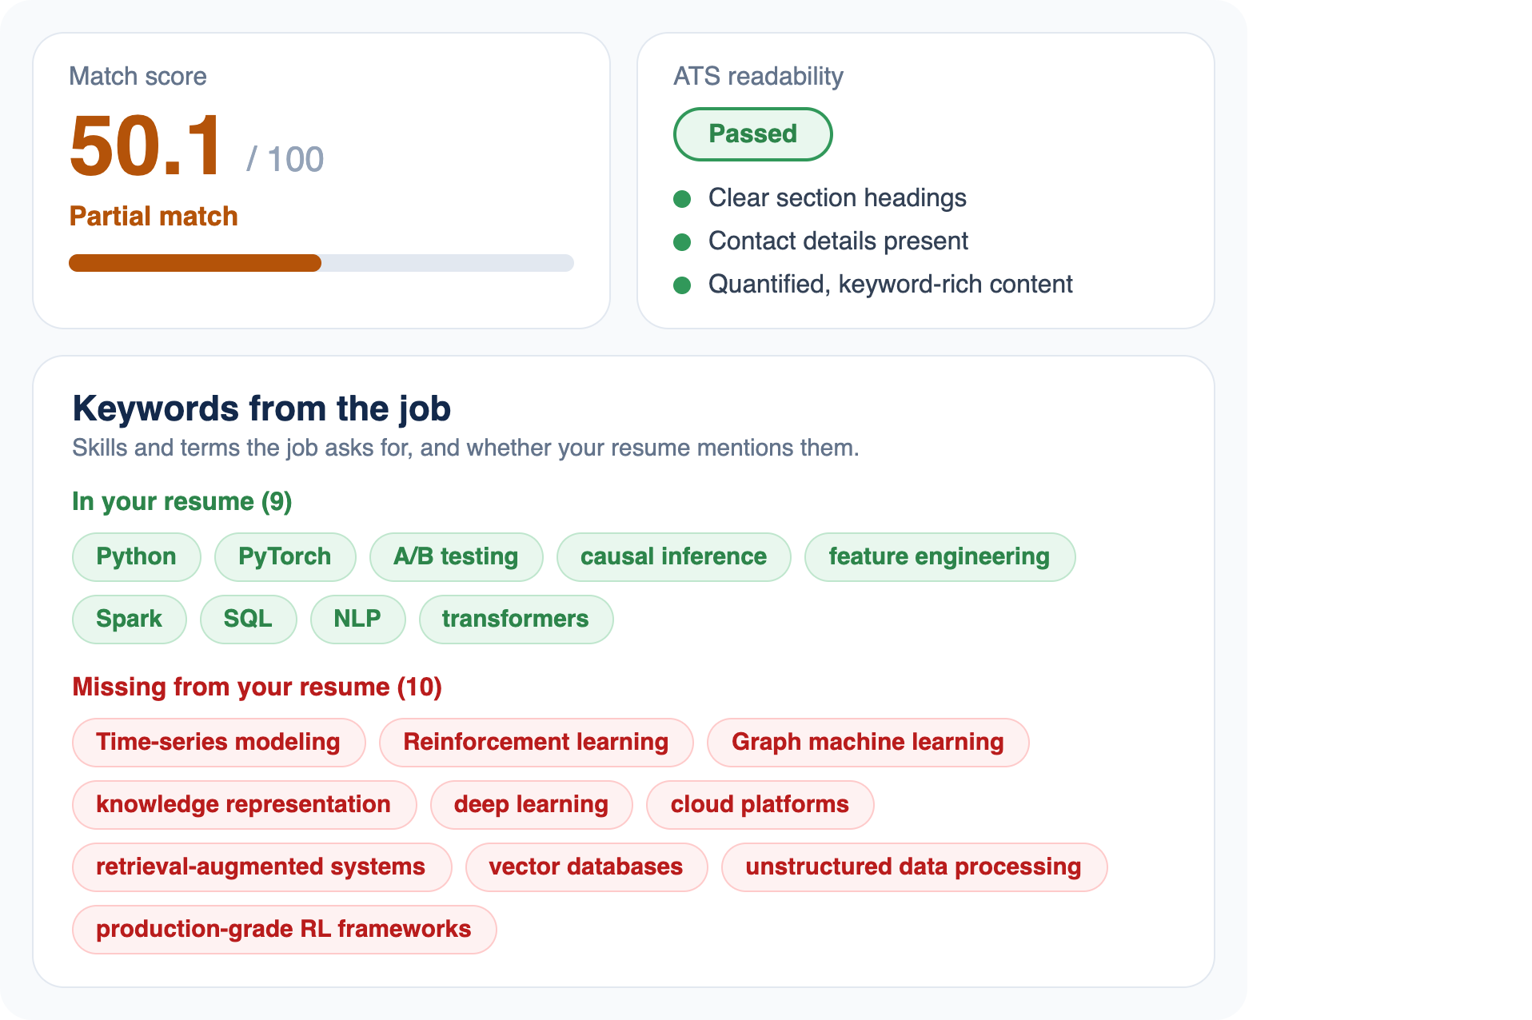Viewport: 1532px width, 1020px height.
Task: Click the knowledge representation tag
Action: pyautogui.click(x=244, y=804)
